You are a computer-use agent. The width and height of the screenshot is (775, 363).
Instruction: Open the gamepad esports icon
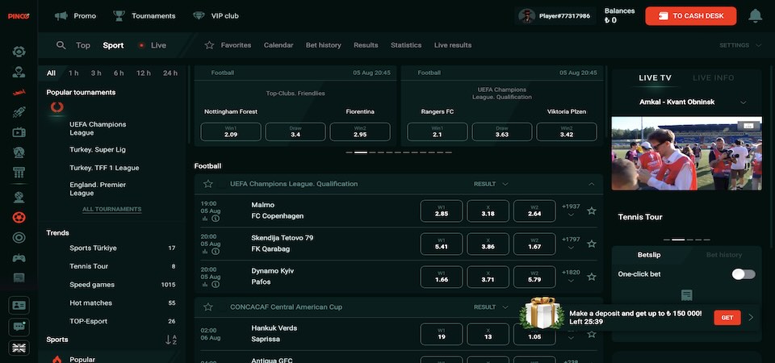[x=19, y=258]
